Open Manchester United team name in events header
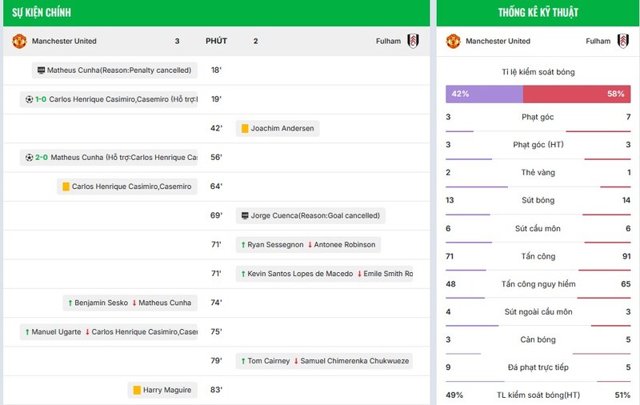This screenshot has width=640, height=405. [64, 41]
